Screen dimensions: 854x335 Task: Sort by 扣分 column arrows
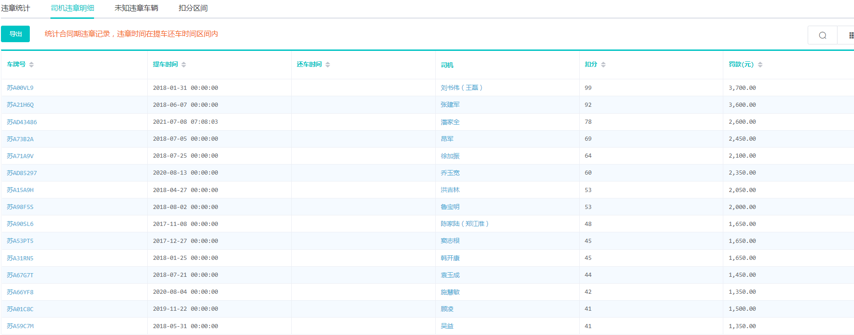click(x=603, y=65)
